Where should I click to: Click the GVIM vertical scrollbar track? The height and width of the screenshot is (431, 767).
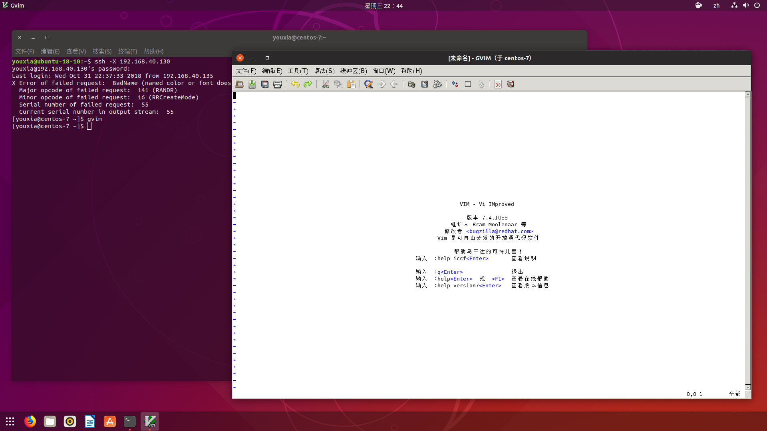click(748, 241)
